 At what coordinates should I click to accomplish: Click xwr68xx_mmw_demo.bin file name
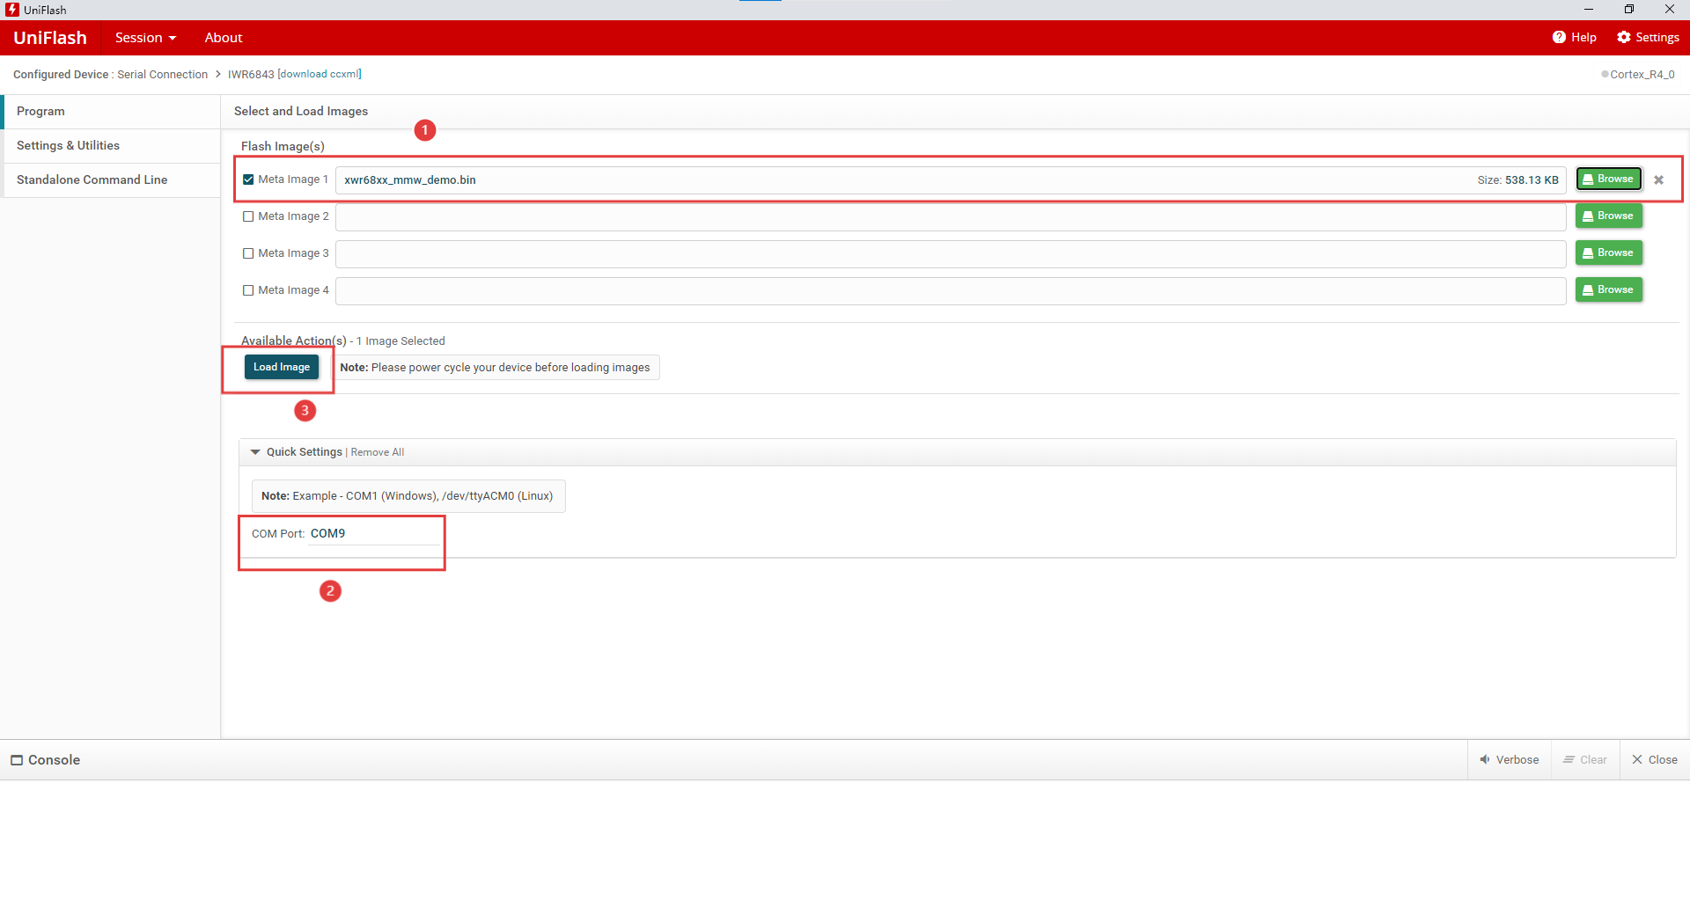coord(410,180)
